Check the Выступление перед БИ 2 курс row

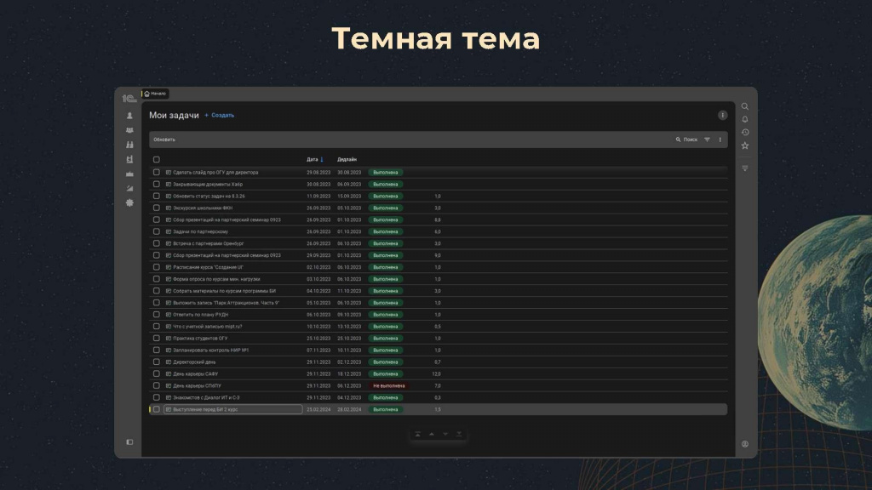coord(157,409)
